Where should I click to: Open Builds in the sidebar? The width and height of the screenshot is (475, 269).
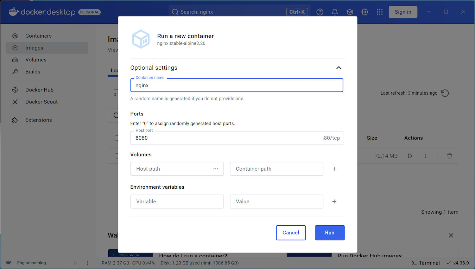(47, 72)
